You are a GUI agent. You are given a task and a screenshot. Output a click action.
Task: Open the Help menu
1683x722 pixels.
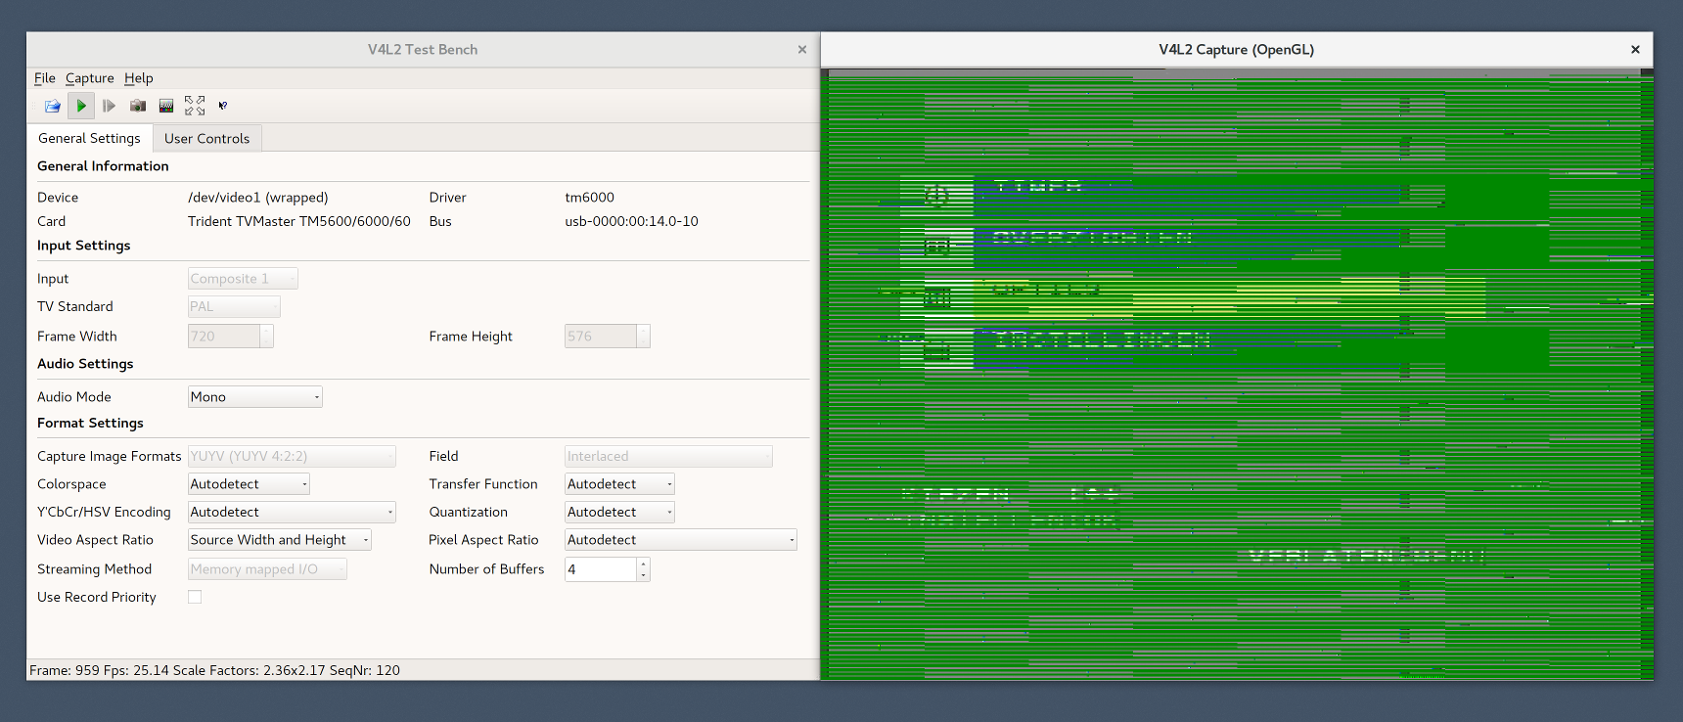point(139,78)
